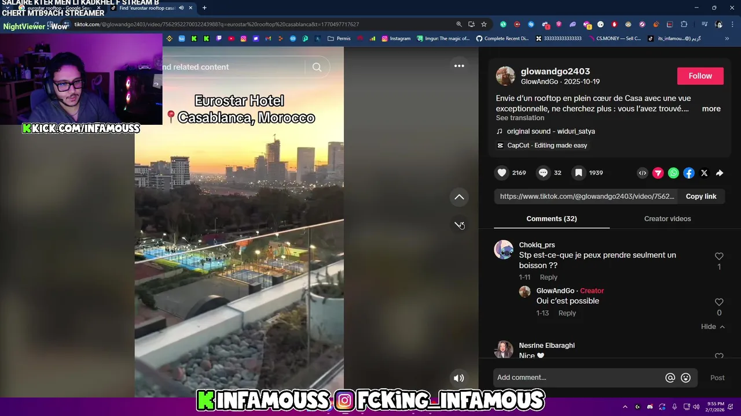
Task: Follow glowandgo2403
Action: click(x=700, y=76)
